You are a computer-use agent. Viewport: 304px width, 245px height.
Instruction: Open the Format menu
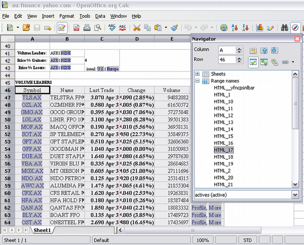pyautogui.click(x=67, y=16)
